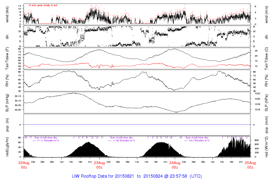Click the 23Aug 00z date label
The height and width of the screenshot is (187, 274).
pyautogui.click(x=99, y=165)
